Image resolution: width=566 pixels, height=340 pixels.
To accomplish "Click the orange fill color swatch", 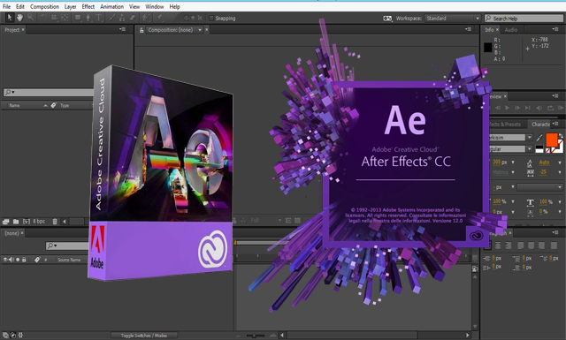I will (x=552, y=140).
